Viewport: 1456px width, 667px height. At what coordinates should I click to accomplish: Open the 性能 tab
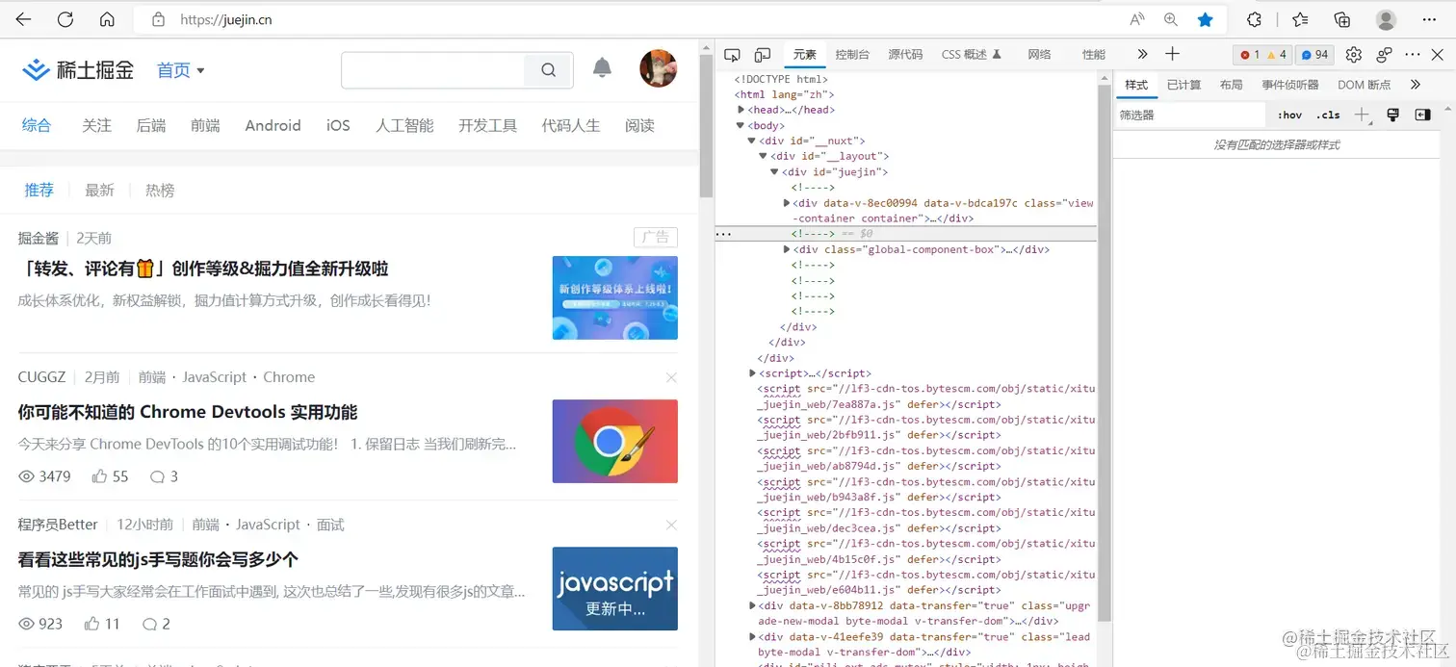pyautogui.click(x=1093, y=55)
